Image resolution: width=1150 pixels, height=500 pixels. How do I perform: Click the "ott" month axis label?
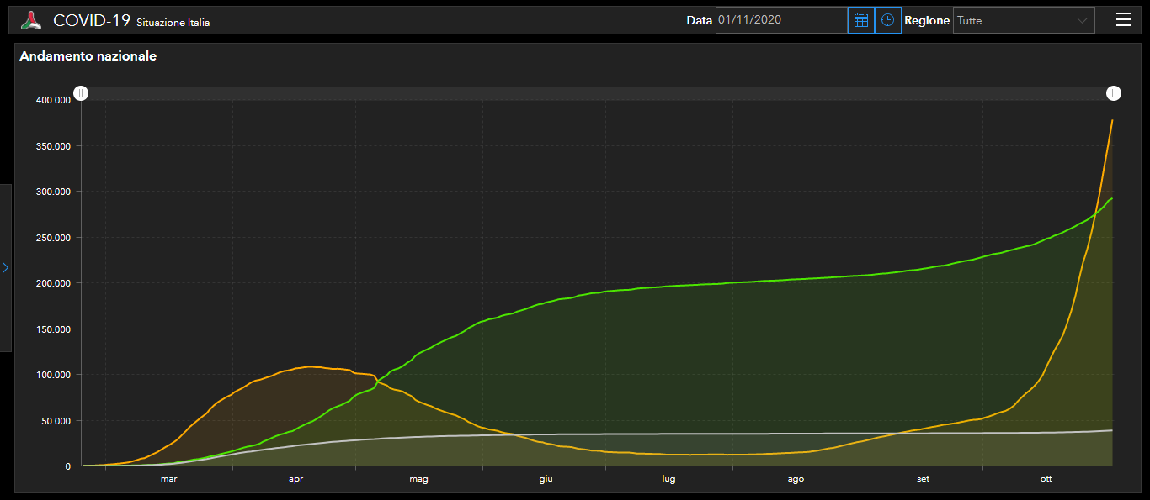pyautogui.click(x=1046, y=479)
